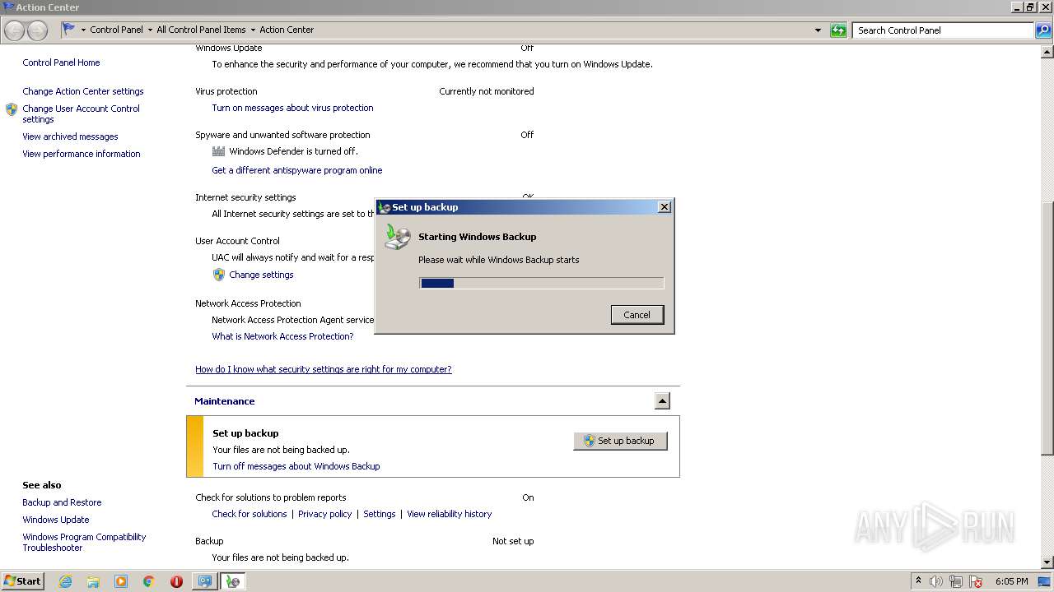The image size is (1054, 592).
Task: Click the Show desktop button
Action: pos(1045,581)
